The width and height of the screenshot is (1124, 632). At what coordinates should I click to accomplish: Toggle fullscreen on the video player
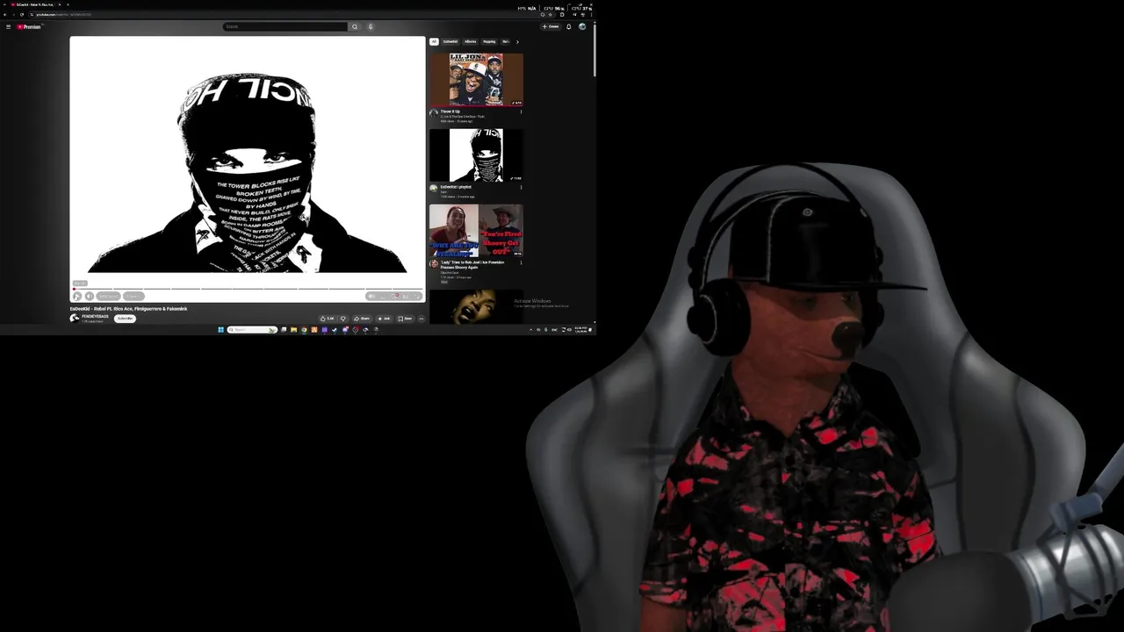coord(416,296)
